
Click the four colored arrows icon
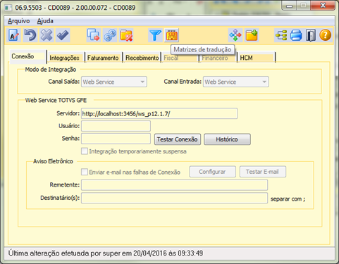[x=235, y=35]
